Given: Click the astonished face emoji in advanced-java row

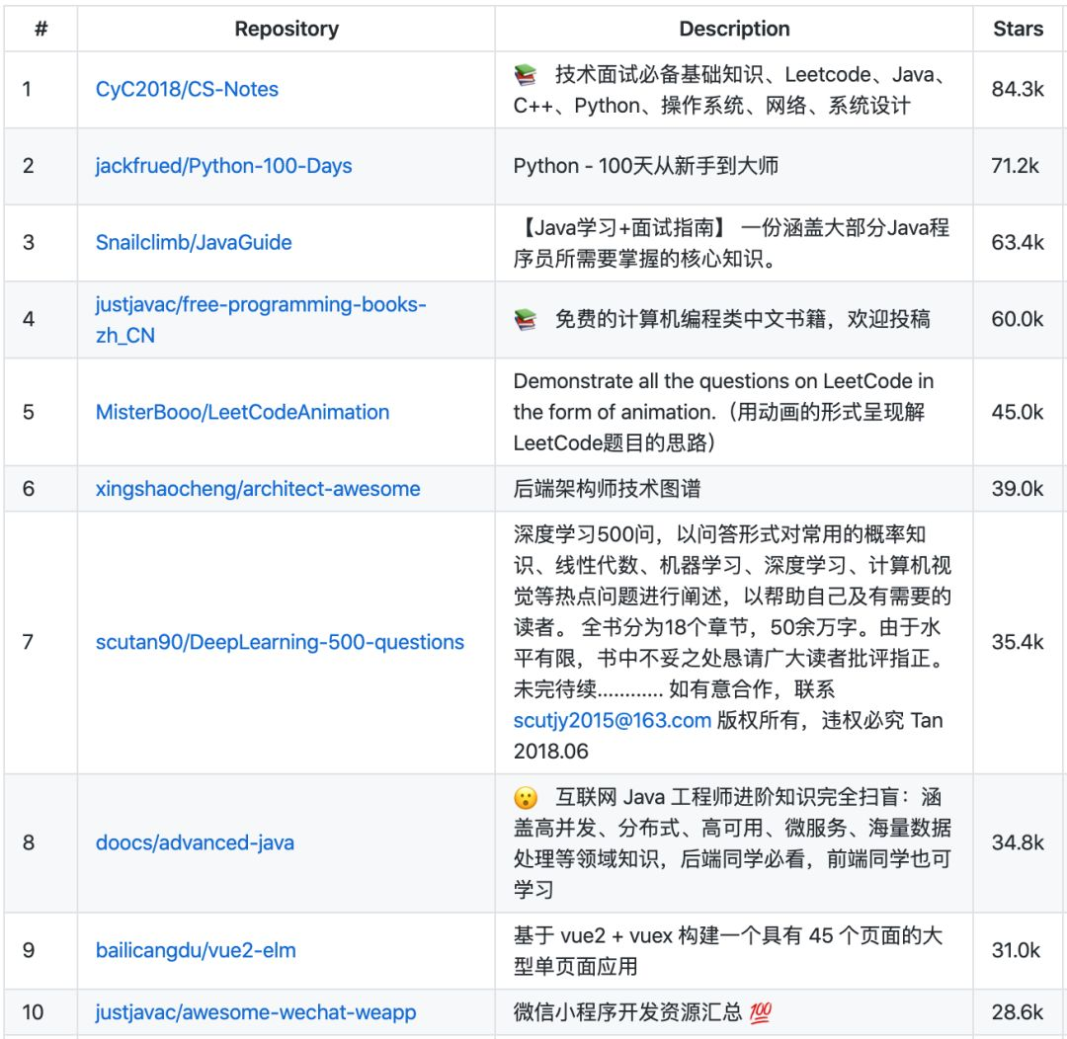Looking at the screenshot, I should (526, 797).
